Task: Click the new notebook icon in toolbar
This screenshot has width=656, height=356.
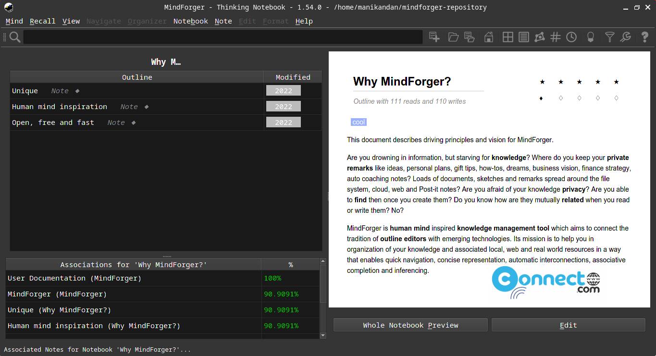Action: click(x=434, y=37)
